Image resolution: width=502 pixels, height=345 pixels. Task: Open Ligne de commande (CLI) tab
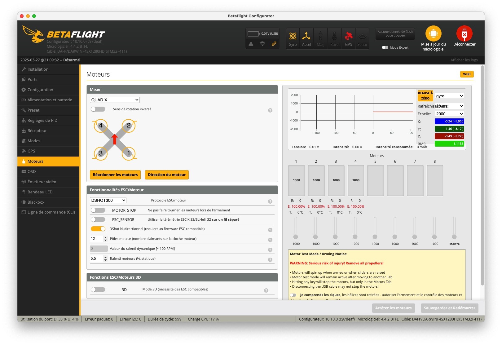point(48,213)
